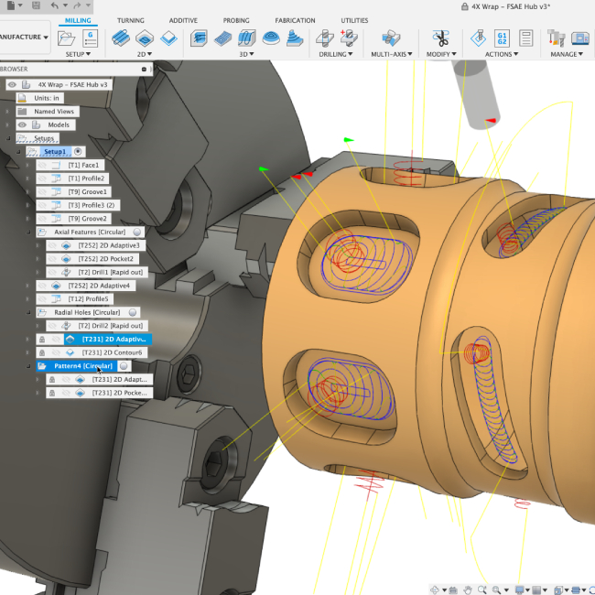Start toolpath Simulate from Actions
The width and height of the screenshot is (595, 595).
coord(478,38)
